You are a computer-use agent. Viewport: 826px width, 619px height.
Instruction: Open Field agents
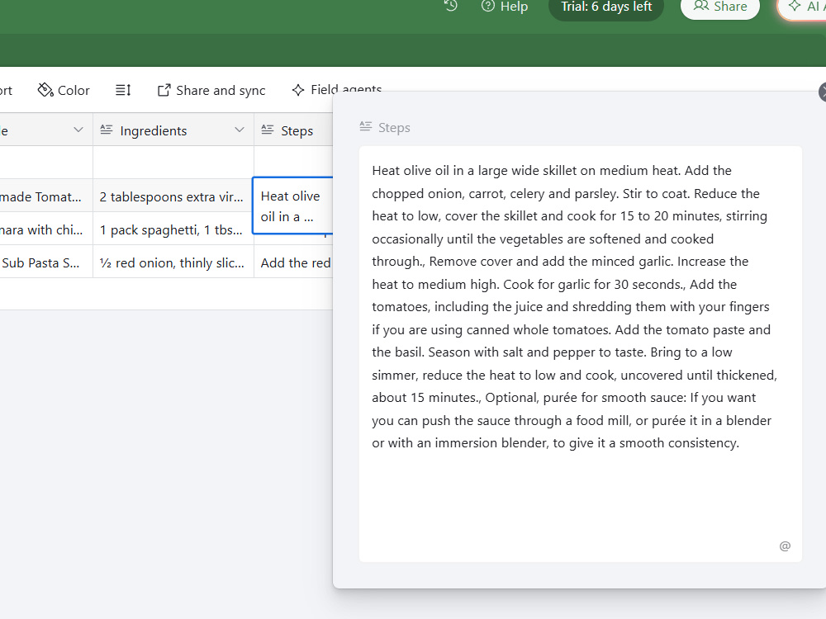pyautogui.click(x=337, y=89)
